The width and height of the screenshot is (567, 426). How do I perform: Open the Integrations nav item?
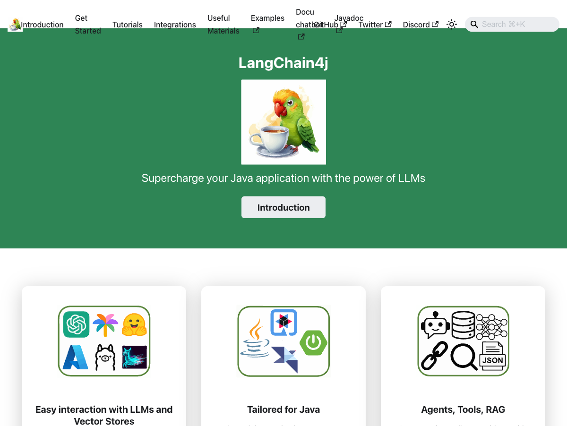[175, 25]
